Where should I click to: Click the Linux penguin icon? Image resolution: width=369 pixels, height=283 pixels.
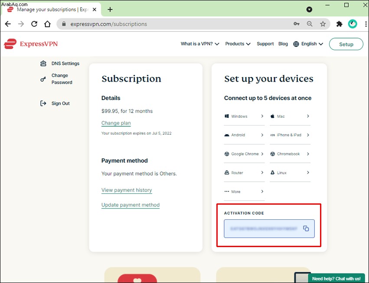[x=272, y=173]
